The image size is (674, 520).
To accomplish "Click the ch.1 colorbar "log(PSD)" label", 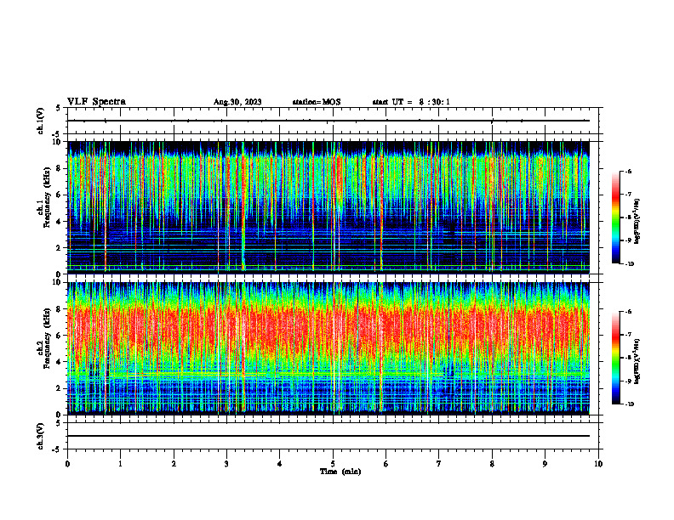I will pos(637,222).
